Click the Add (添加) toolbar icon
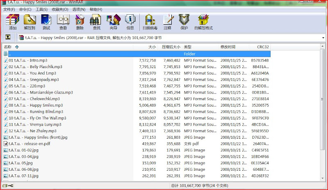Viewport: 328px width, 190px height. pos(13,22)
